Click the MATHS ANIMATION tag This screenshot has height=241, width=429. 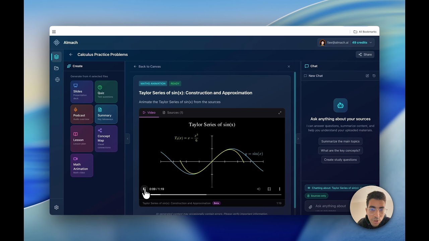(153, 84)
